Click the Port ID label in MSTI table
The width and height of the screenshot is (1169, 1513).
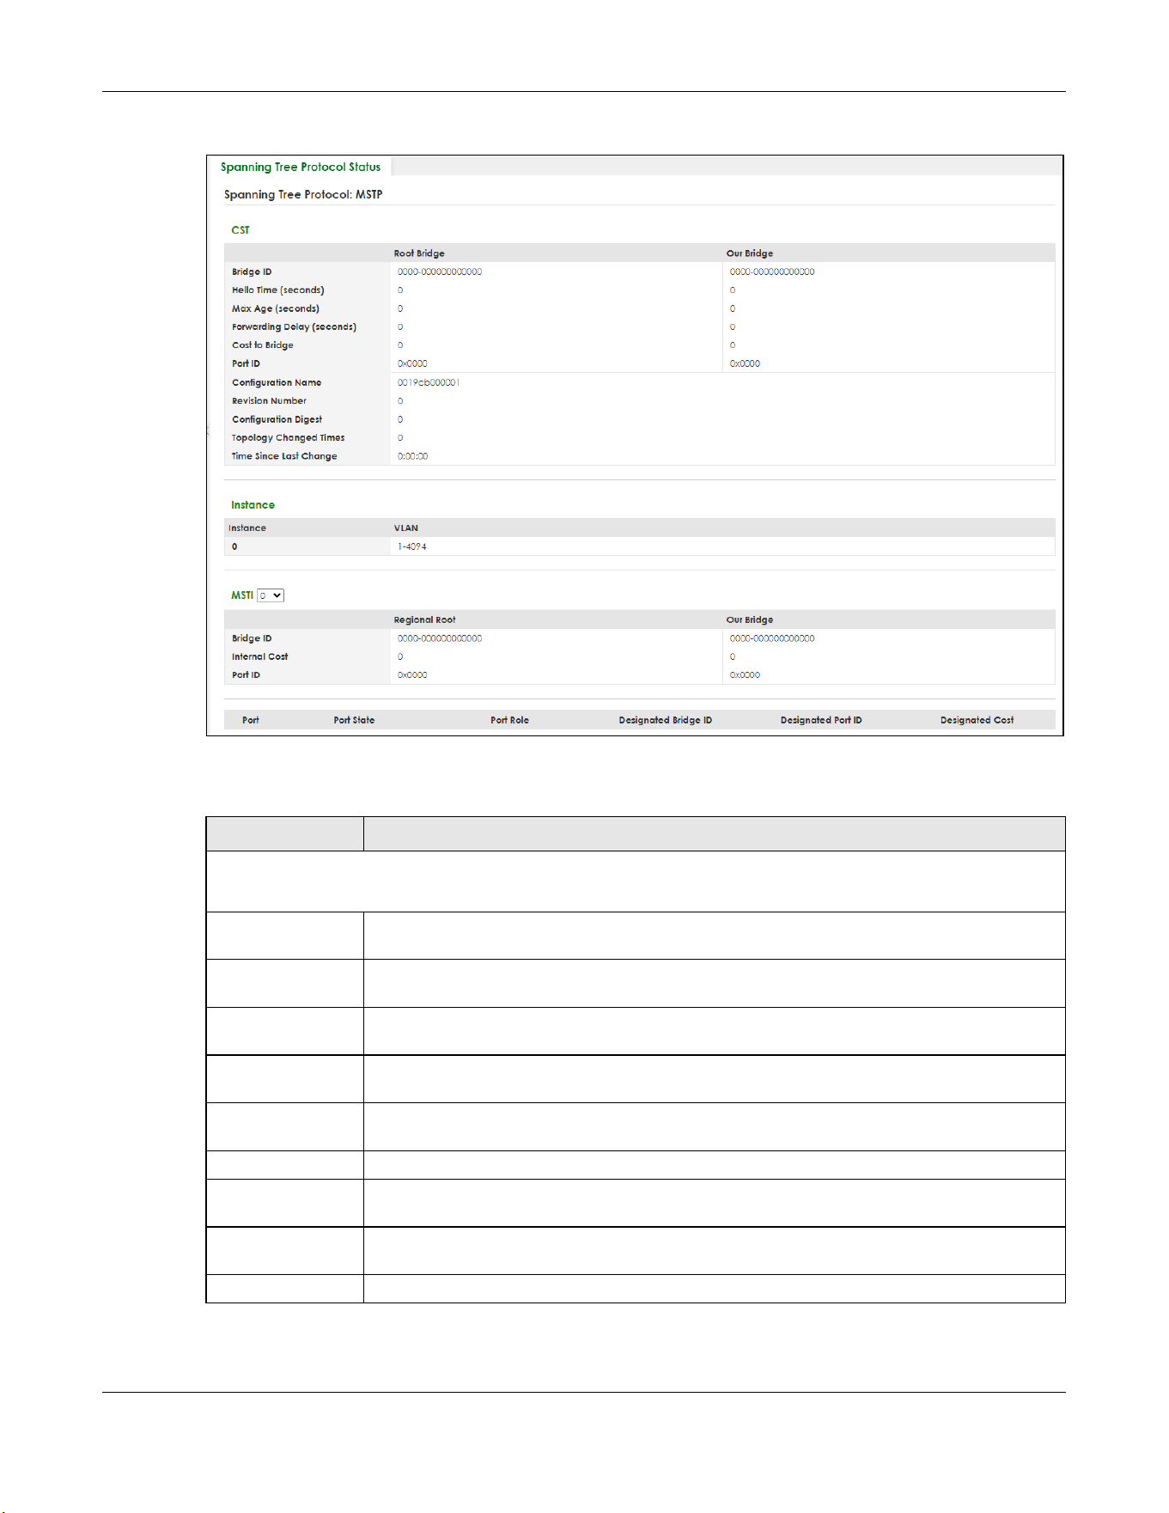click(x=246, y=675)
